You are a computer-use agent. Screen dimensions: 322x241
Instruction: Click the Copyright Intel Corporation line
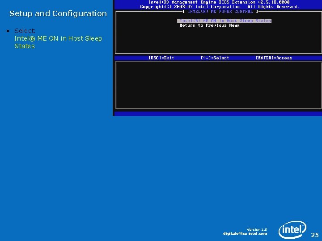tap(219, 7)
